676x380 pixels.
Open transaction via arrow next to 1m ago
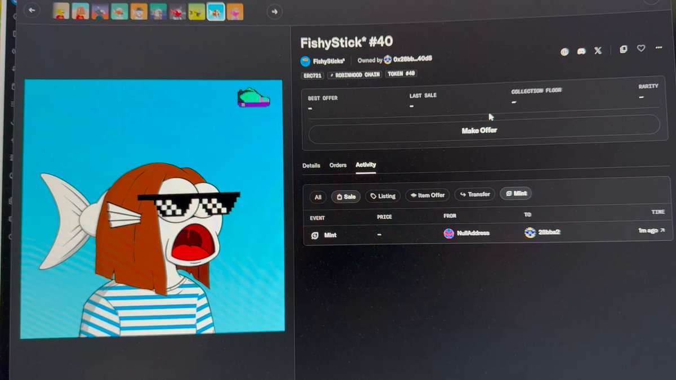[662, 230]
